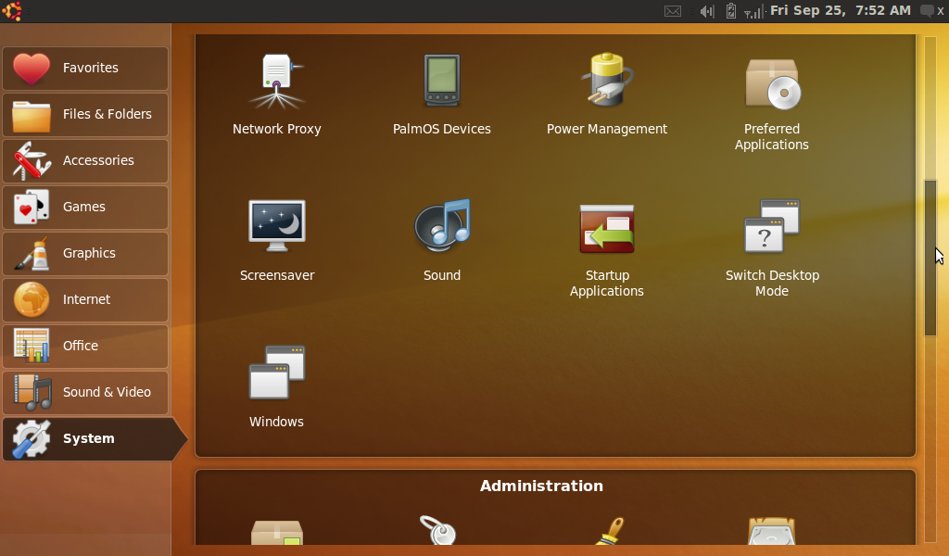Open the package box icon under Administration
Viewport: 949px width, 556px height.
click(276, 533)
